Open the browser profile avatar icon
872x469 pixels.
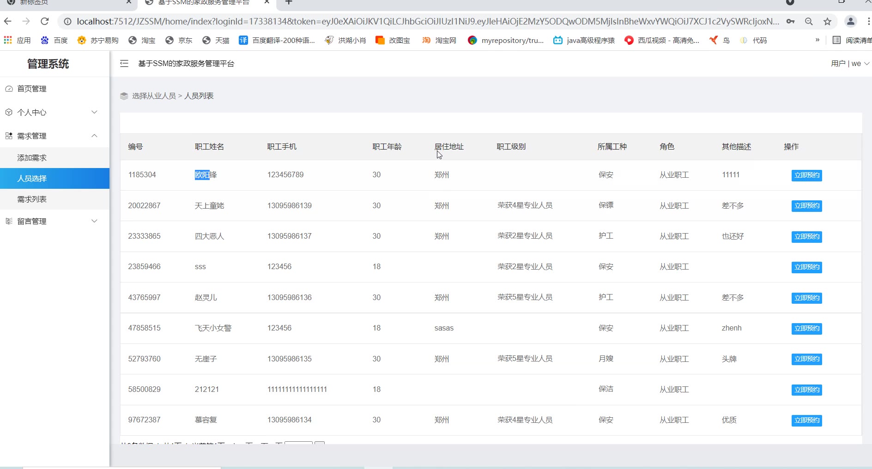click(850, 21)
